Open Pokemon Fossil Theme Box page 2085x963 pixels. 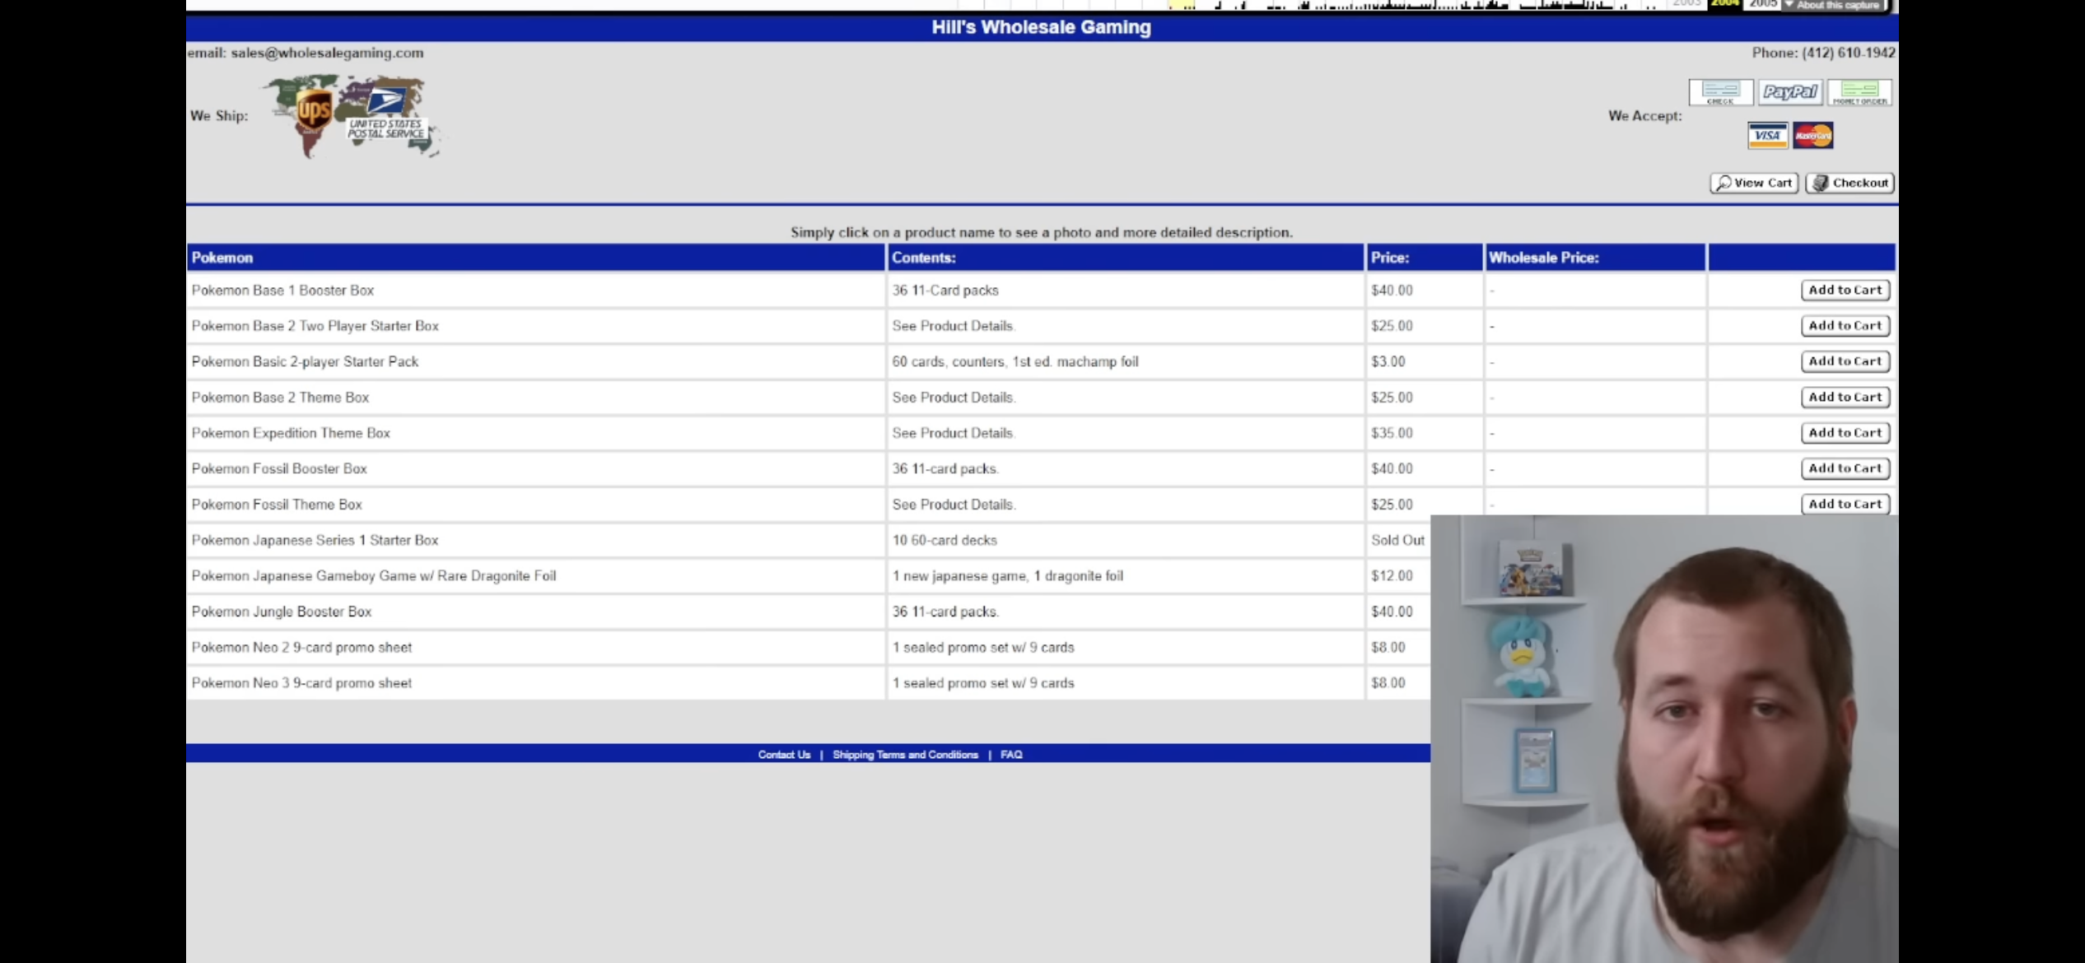(x=277, y=505)
